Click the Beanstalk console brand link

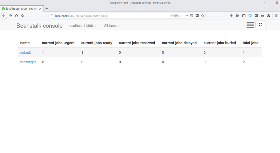pyautogui.click(x=39, y=26)
